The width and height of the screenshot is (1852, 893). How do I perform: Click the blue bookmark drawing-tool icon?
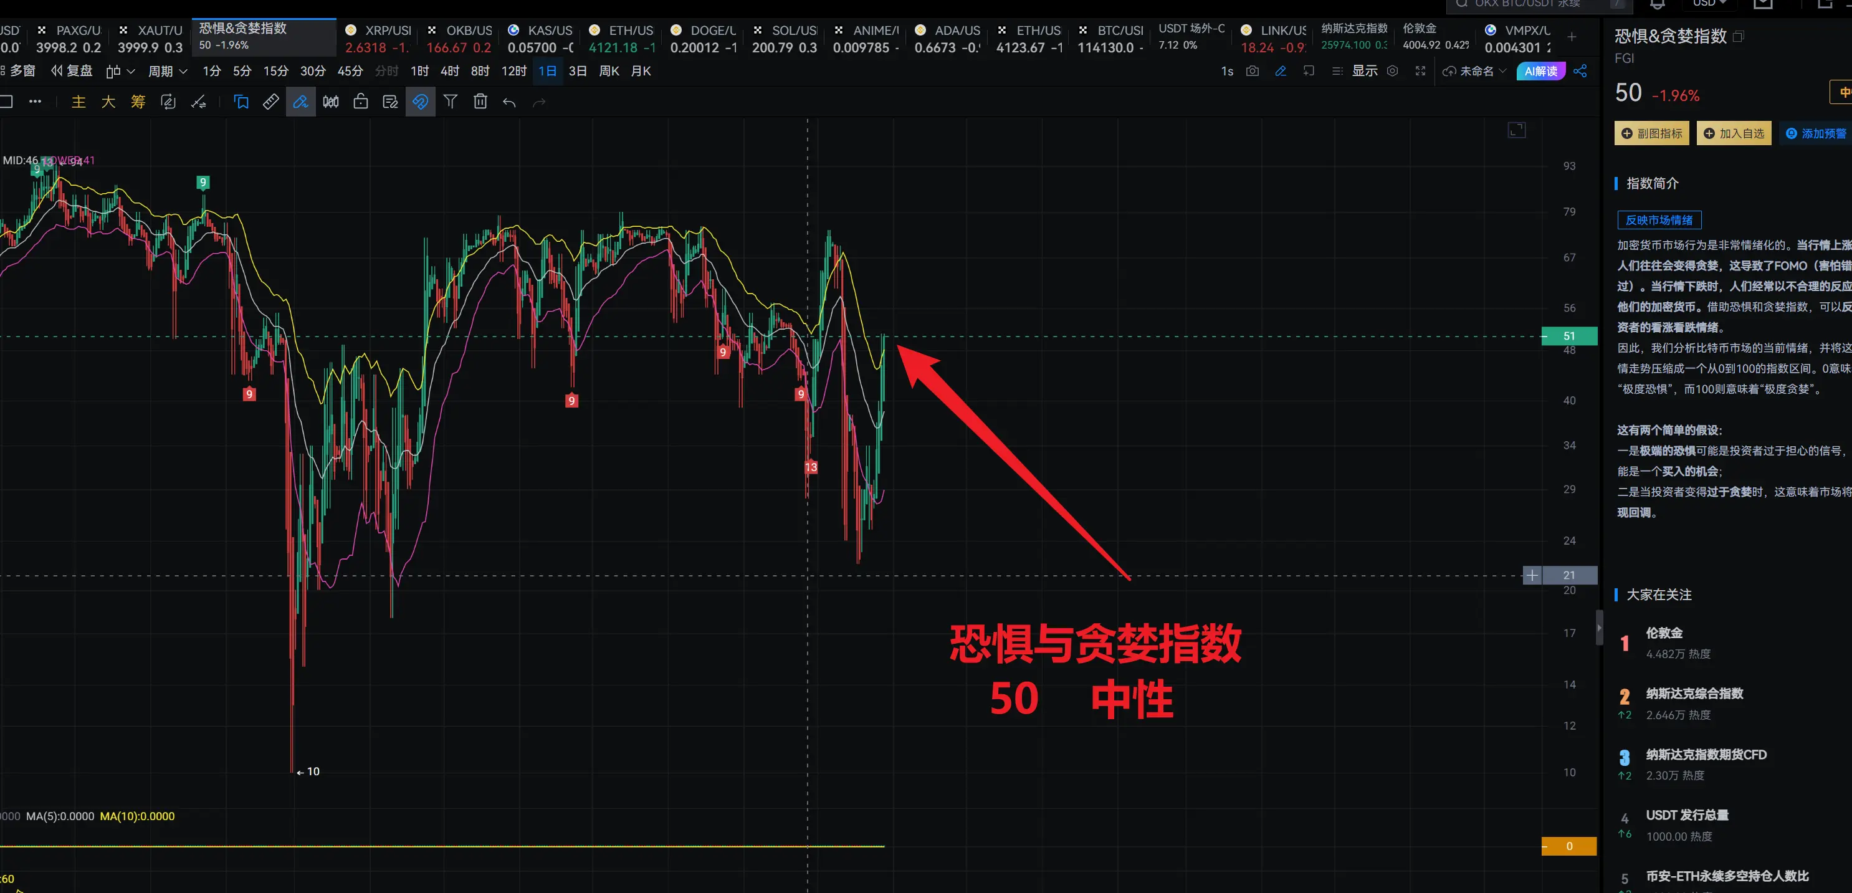tap(241, 102)
